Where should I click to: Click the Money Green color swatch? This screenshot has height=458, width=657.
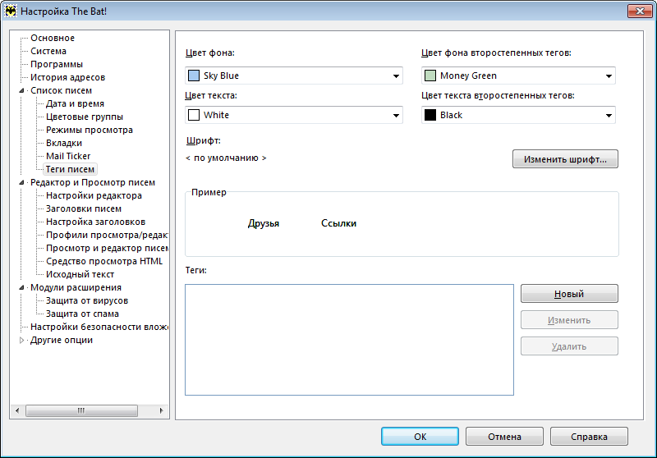pyautogui.click(x=430, y=76)
